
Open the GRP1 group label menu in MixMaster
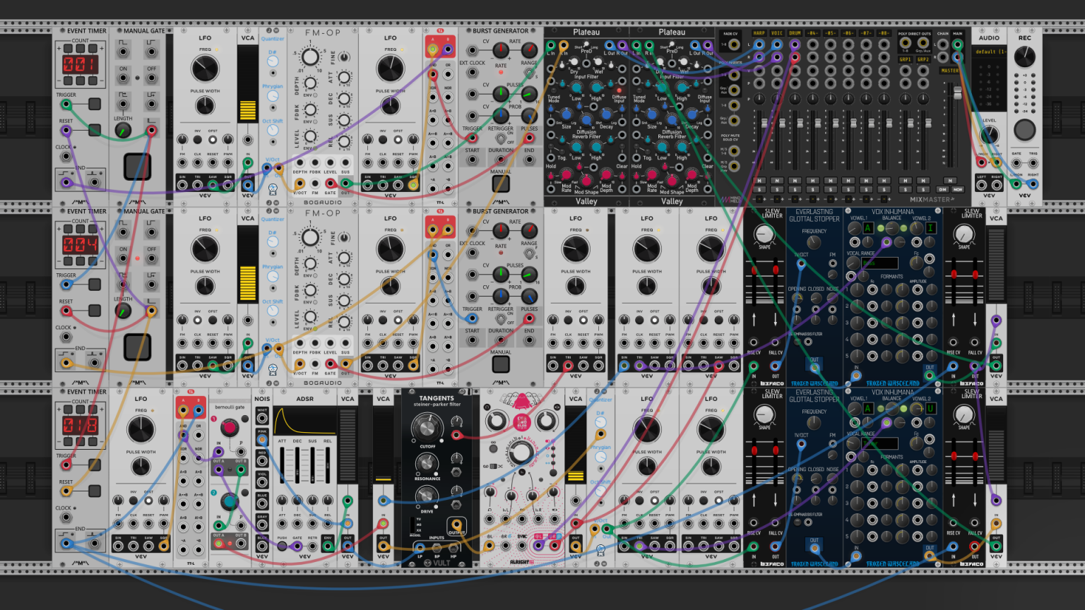905,59
